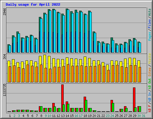Screen dimensions: 153x119
Task: Click day 14 on the date axis
Action: [67, 116]
